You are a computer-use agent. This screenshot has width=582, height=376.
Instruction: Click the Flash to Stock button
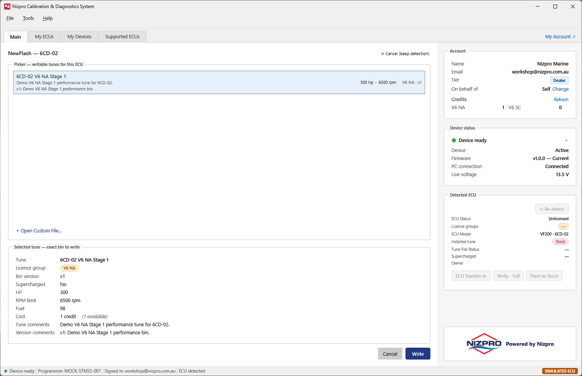click(544, 276)
